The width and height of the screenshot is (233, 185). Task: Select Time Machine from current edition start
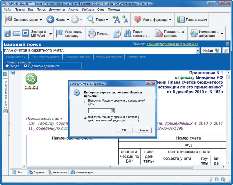click(86, 119)
